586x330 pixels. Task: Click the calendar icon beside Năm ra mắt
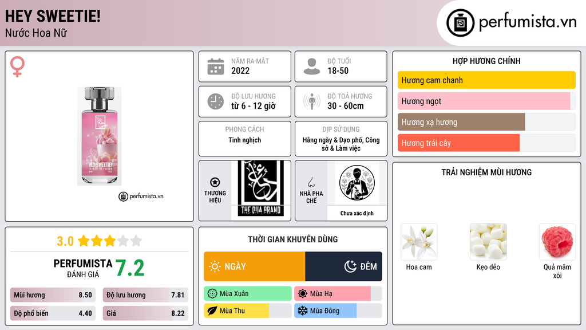point(216,66)
